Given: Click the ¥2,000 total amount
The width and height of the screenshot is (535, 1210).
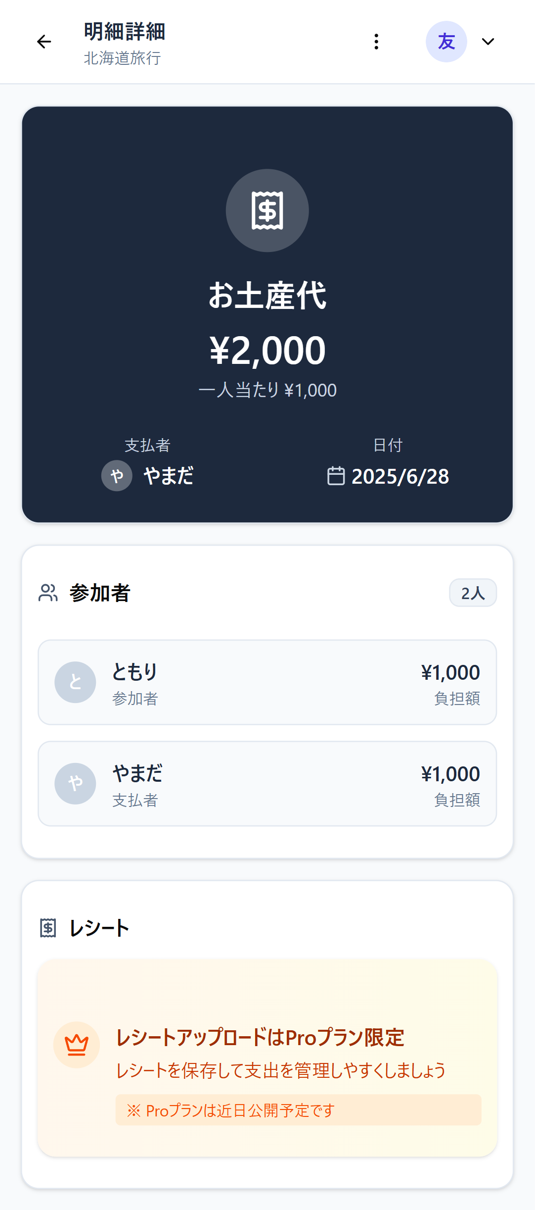Looking at the screenshot, I should pos(267,351).
